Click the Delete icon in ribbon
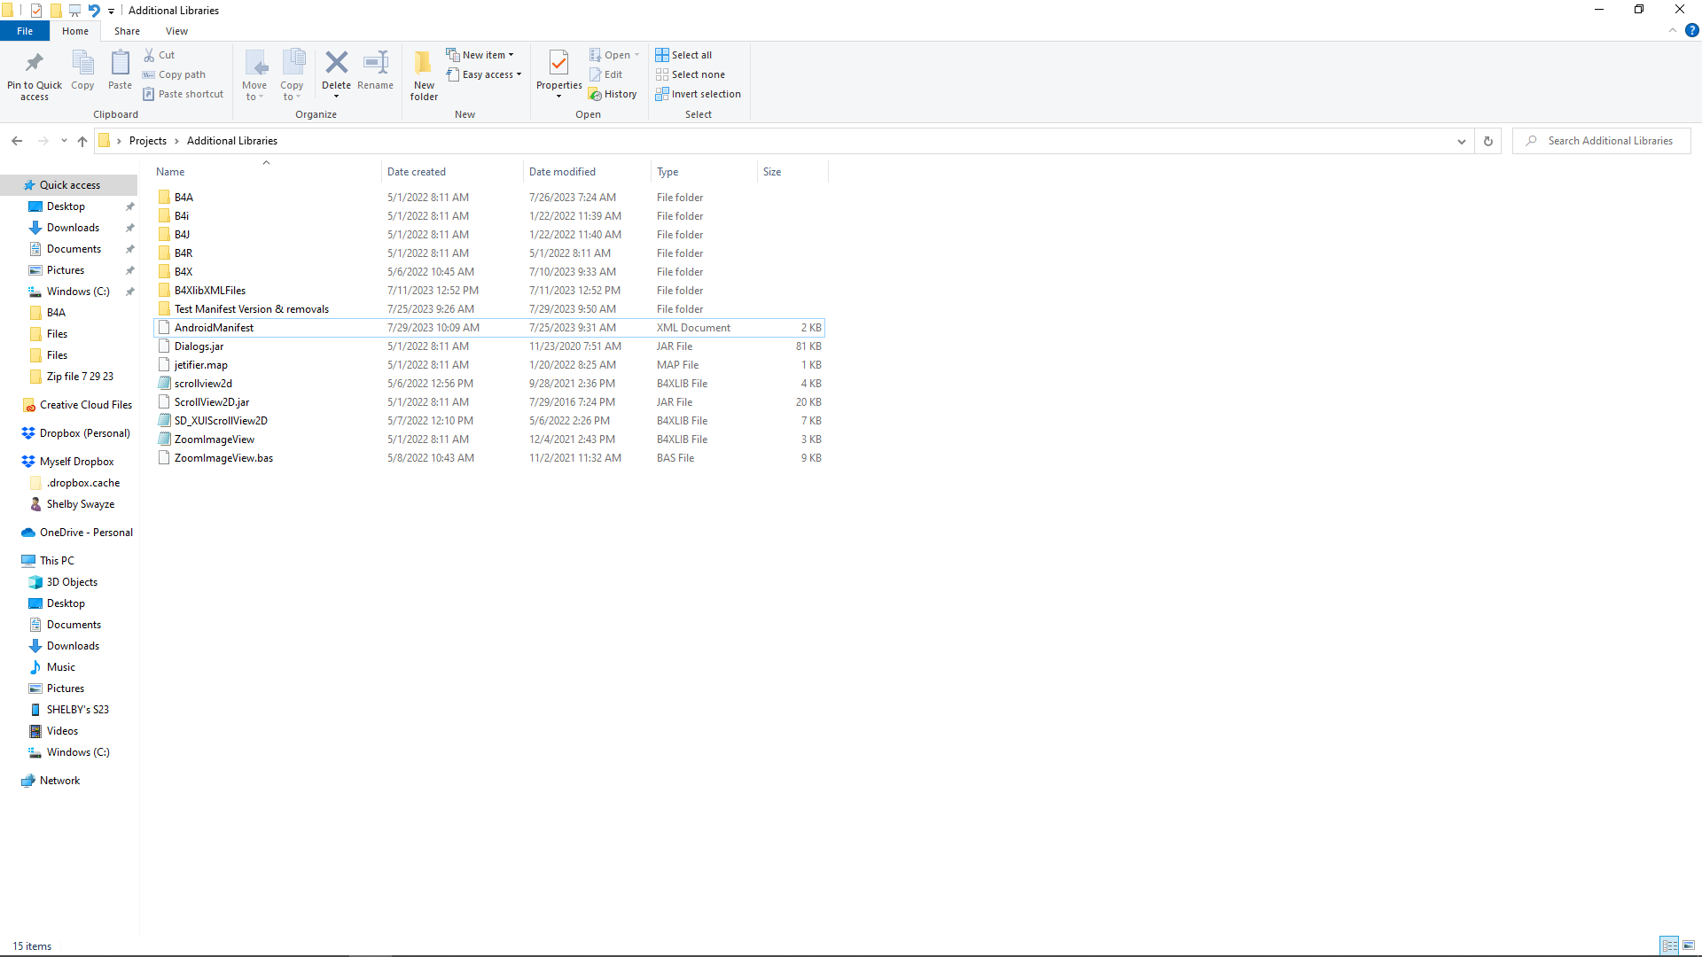The image size is (1702, 957). click(x=336, y=64)
